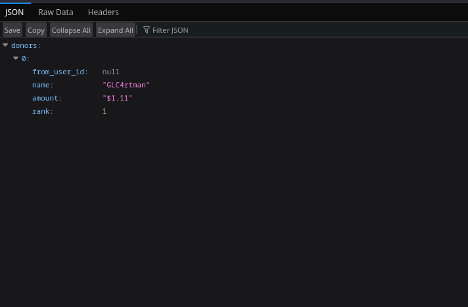Screen dimensions: 468x307
Task: Collapse the donors node arrow
Action: pyautogui.click(x=5, y=45)
